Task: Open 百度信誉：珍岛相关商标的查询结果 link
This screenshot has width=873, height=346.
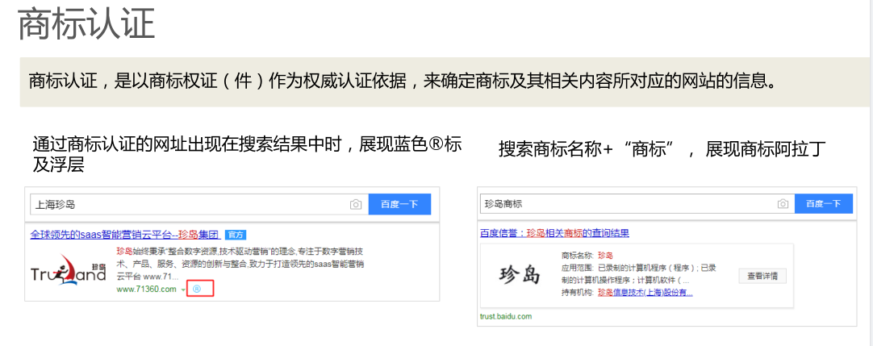Action: [554, 232]
